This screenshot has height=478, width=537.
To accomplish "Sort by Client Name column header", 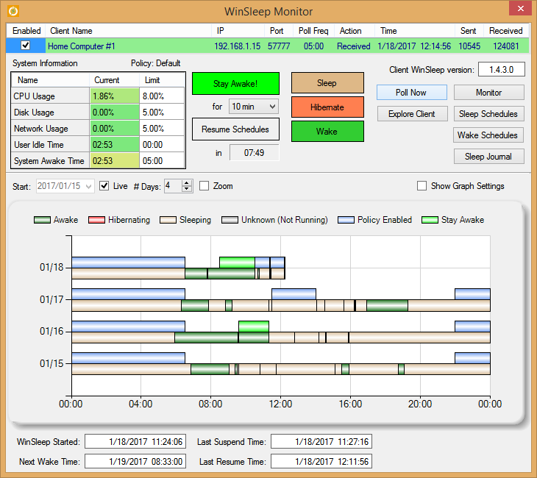I will [x=128, y=31].
